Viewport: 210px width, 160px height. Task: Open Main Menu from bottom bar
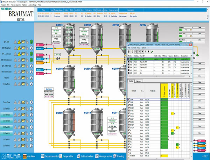tap(29, 156)
